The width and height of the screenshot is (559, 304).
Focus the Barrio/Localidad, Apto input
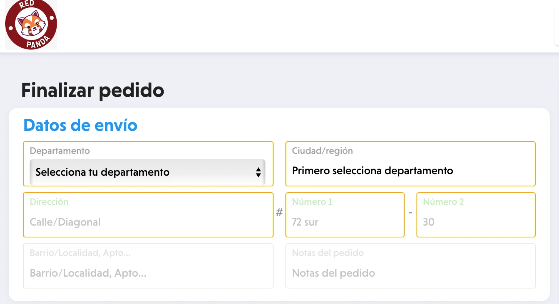tap(148, 273)
